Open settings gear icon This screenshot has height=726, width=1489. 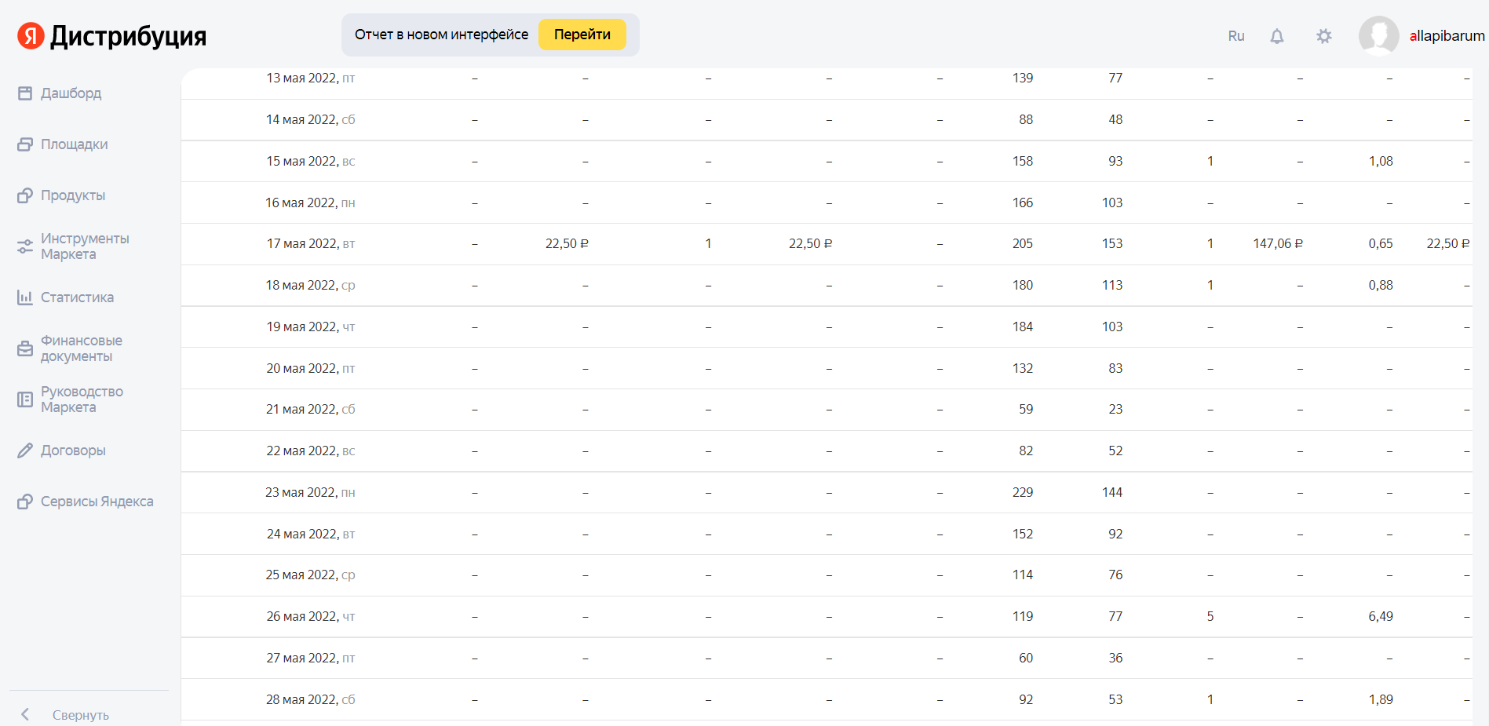[1324, 36]
